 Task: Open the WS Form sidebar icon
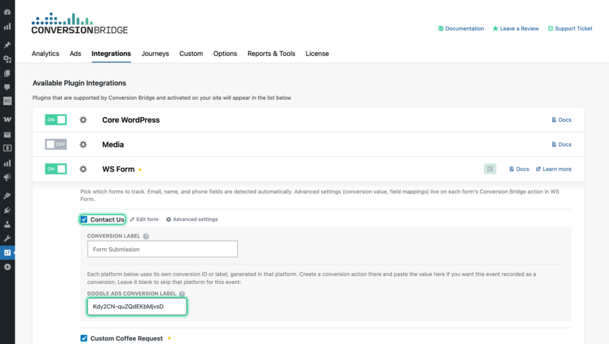tap(7, 101)
